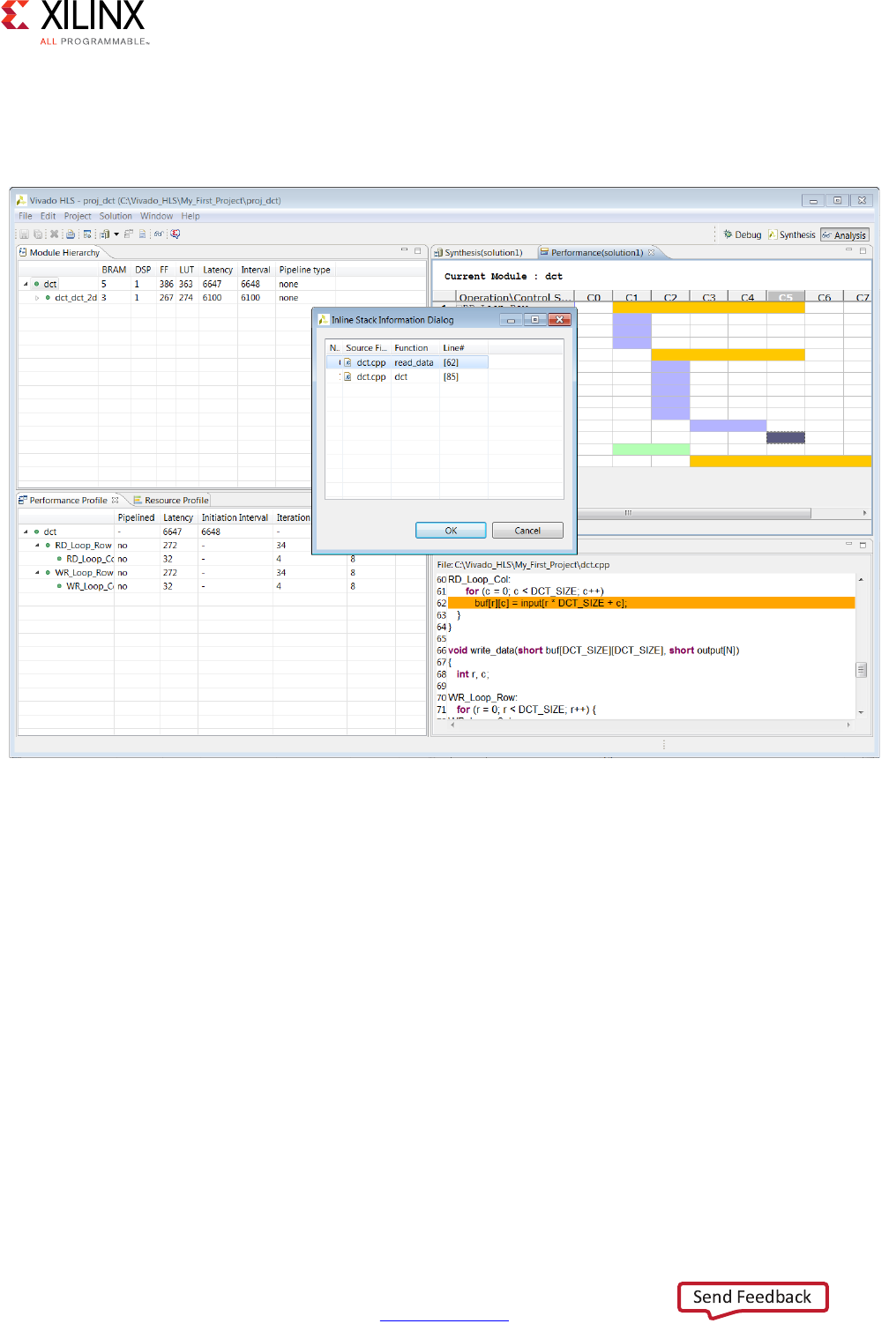Click the collapse-all toolbar icon
This screenshot has width=889, height=1331.
(128, 234)
